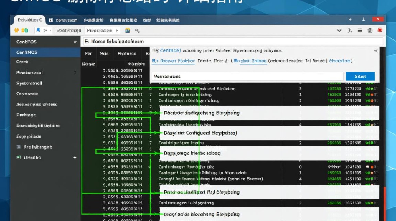Screen dimensions: 396x221
Task: Open the dropdown arrow beside the bookmark icon
Action: pyautogui.click(x=50, y=30)
